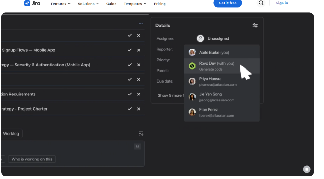
Task: Open the three-dot more options menu
Action: 141,23
